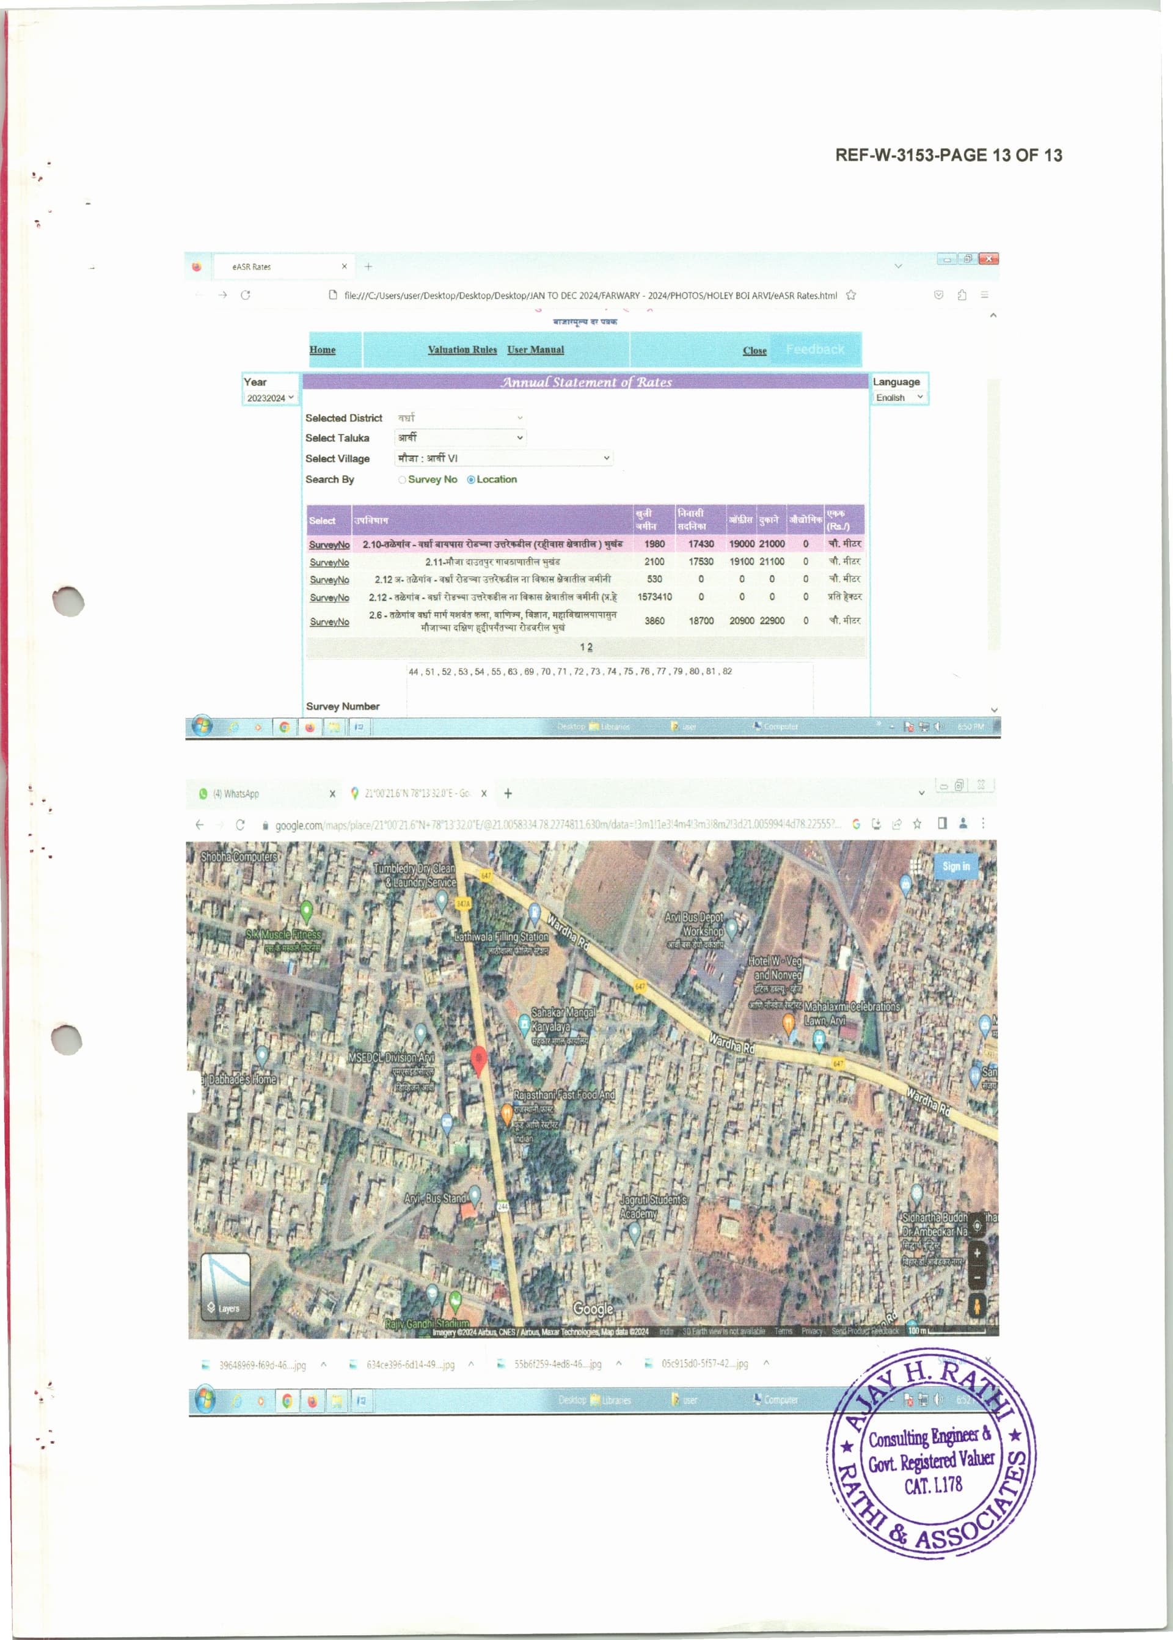The width and height of the screenshot is (1173, 1640).
Task: Click the Windows Start button in the lower taskbar
Action: click(x=205, y=1400)
